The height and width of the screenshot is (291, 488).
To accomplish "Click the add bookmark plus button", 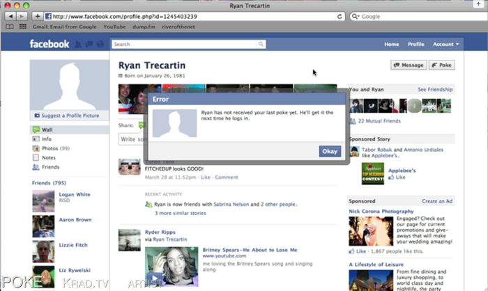I will tap(38, 16).
